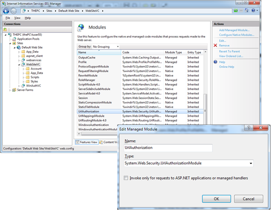Click WebSiteVC in the address breadcrumb
Screen dimensions: 271x210
pos(92,11)
